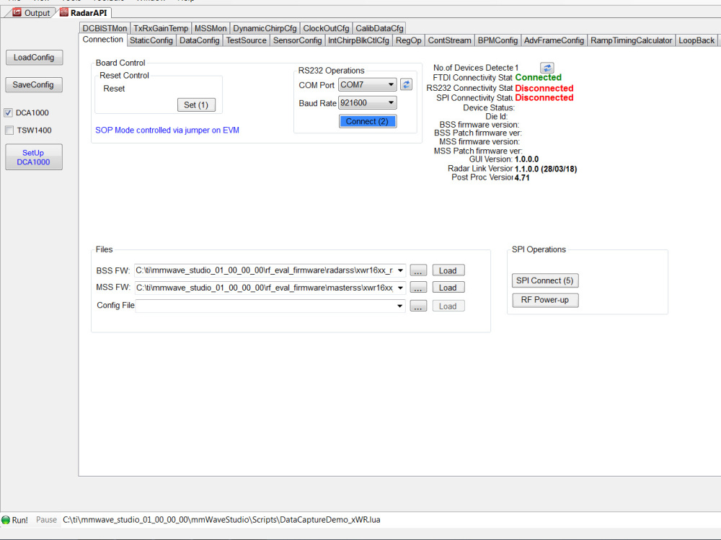Expand the MSS FW path dropdown

[400, 288]
